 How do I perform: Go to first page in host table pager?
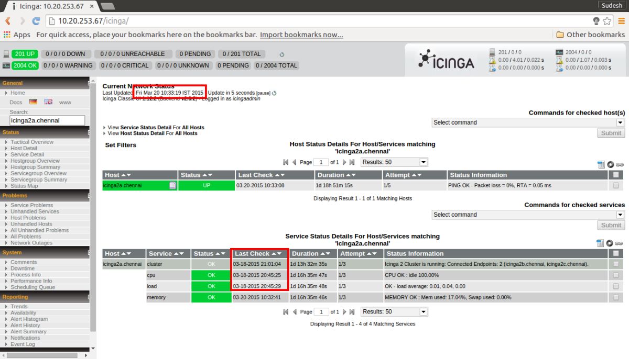tap(286, 162)
